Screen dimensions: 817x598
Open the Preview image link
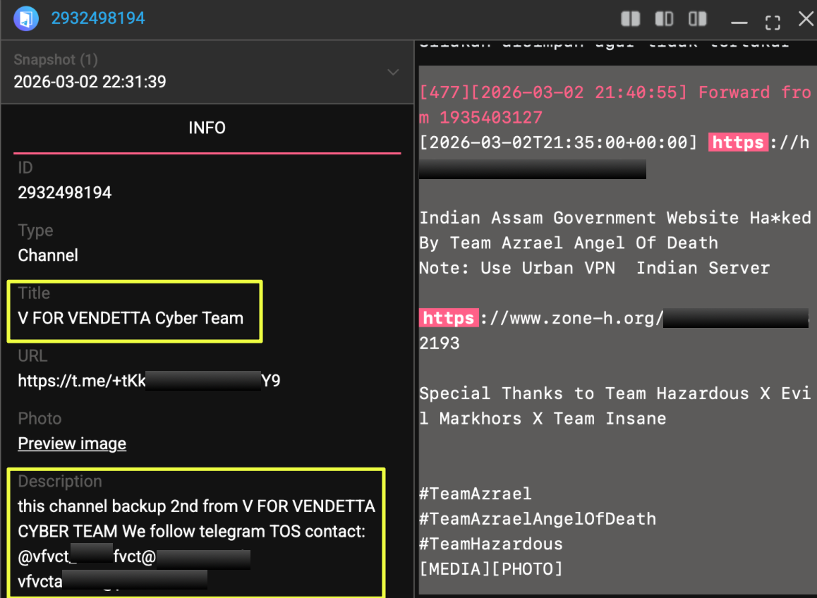tap(72, 444)
